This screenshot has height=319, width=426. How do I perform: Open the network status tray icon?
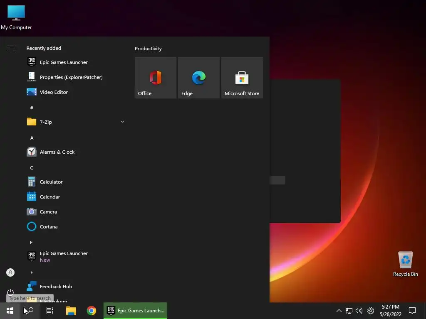349,311
